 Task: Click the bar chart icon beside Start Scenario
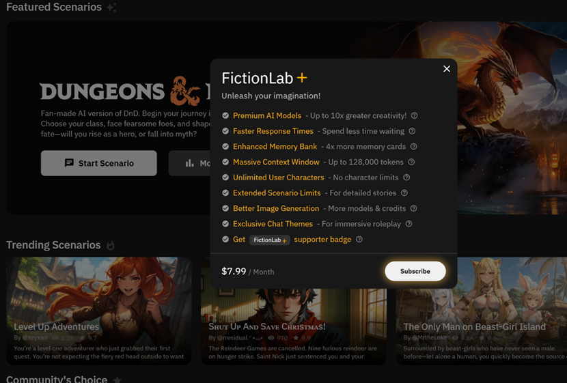click(189, 163)
